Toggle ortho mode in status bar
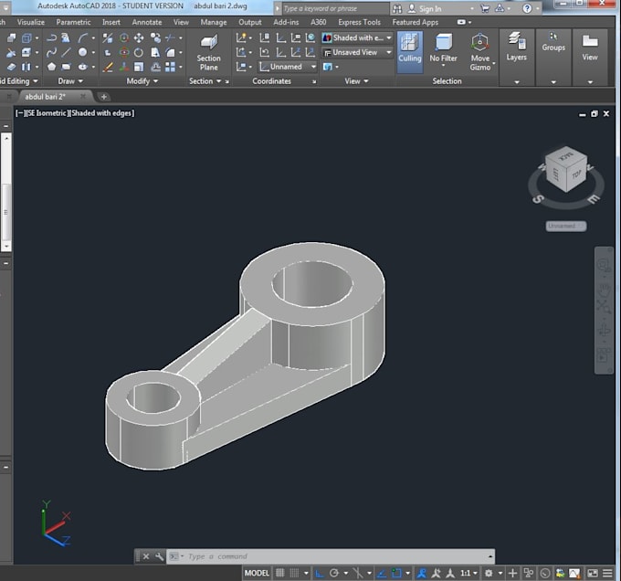 pyautogui.click(x=320, y=573)
